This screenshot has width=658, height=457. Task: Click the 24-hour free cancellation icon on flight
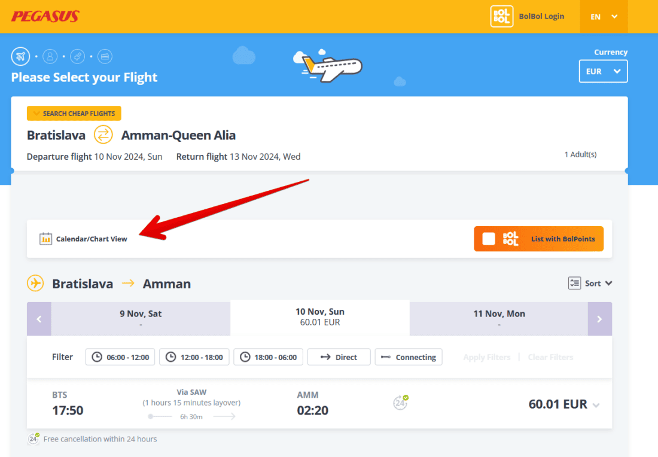click(400, 403)
